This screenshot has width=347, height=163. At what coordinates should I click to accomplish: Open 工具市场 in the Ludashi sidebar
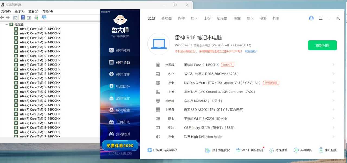coord(120,122)
